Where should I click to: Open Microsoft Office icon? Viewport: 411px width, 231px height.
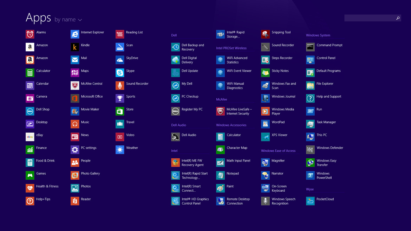75,98
